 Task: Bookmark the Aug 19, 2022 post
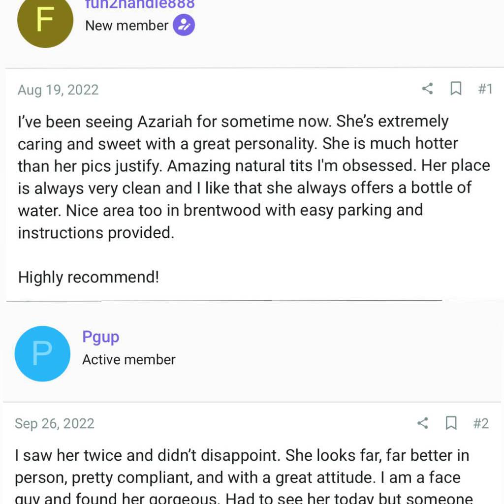tap(456, 89)
